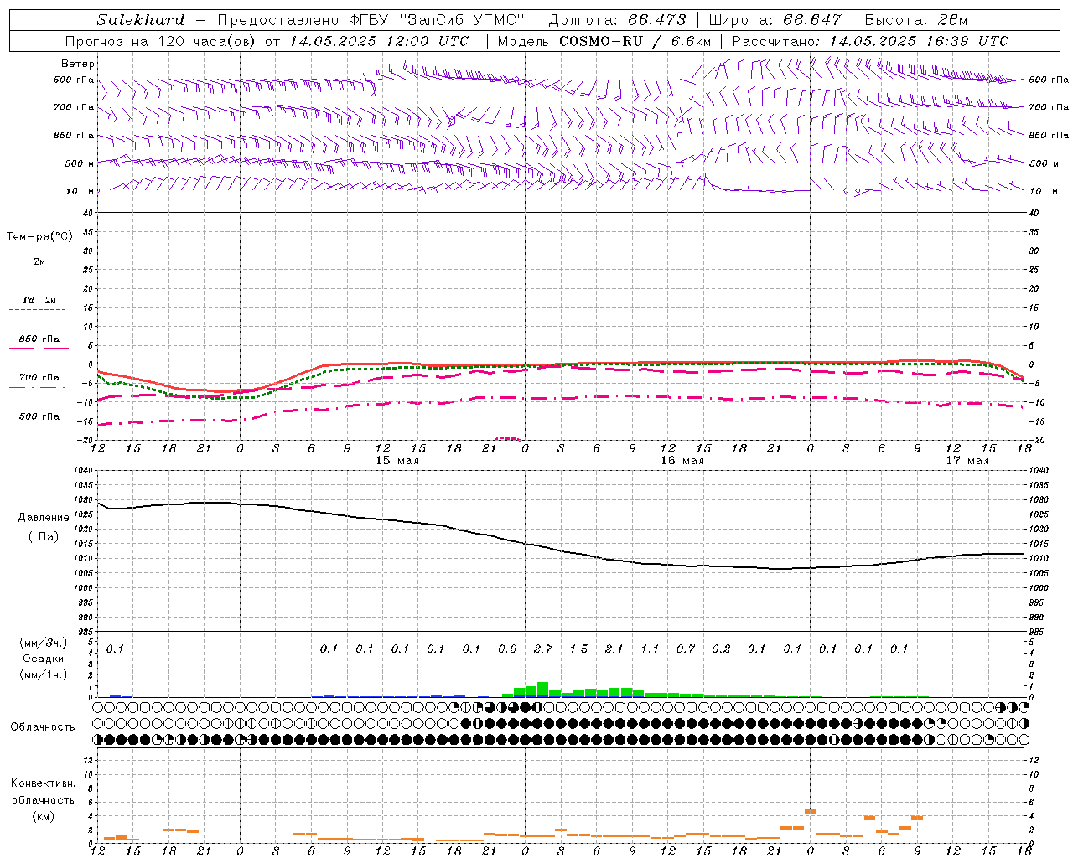Select the 0.2 precipitation value
Screen dimensions: 1073x858
(721, 649)
